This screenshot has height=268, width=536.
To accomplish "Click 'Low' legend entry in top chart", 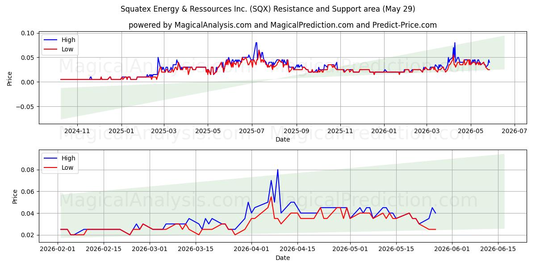I will pos(67,49).
